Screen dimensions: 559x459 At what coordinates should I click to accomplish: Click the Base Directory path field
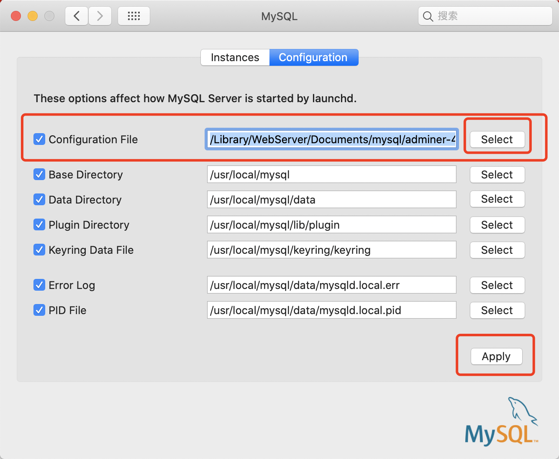pyautogui.click(x=332, y=174)
